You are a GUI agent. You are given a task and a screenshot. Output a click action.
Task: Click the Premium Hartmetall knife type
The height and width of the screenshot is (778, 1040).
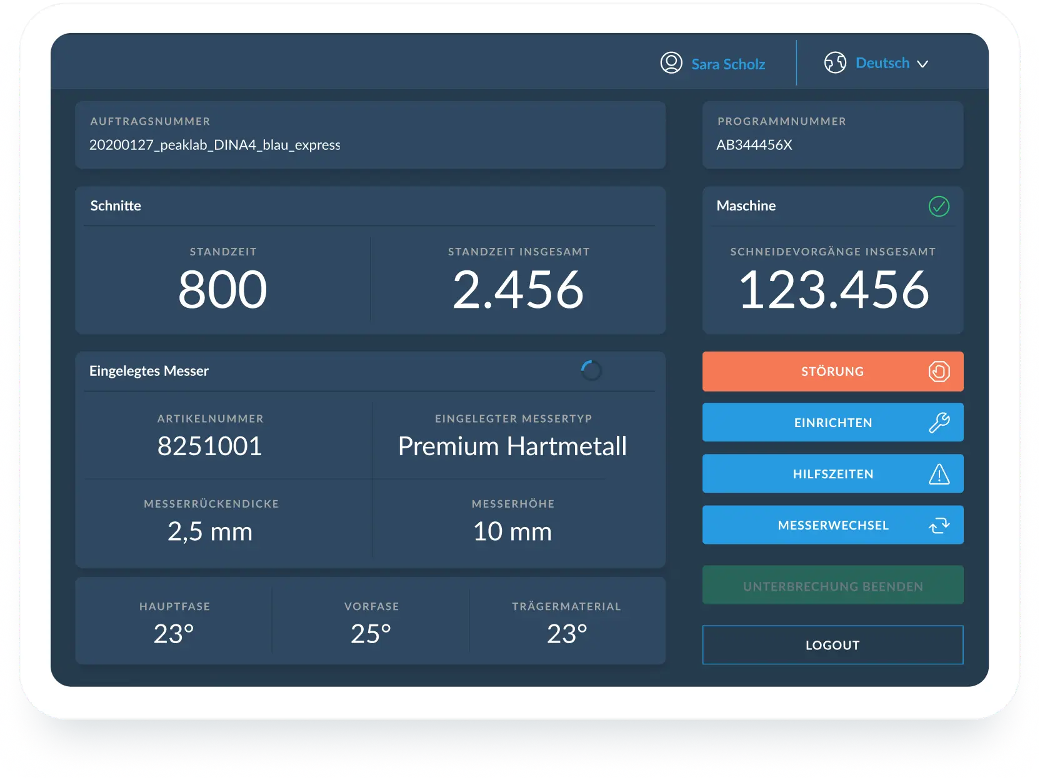tap(512, 446)
